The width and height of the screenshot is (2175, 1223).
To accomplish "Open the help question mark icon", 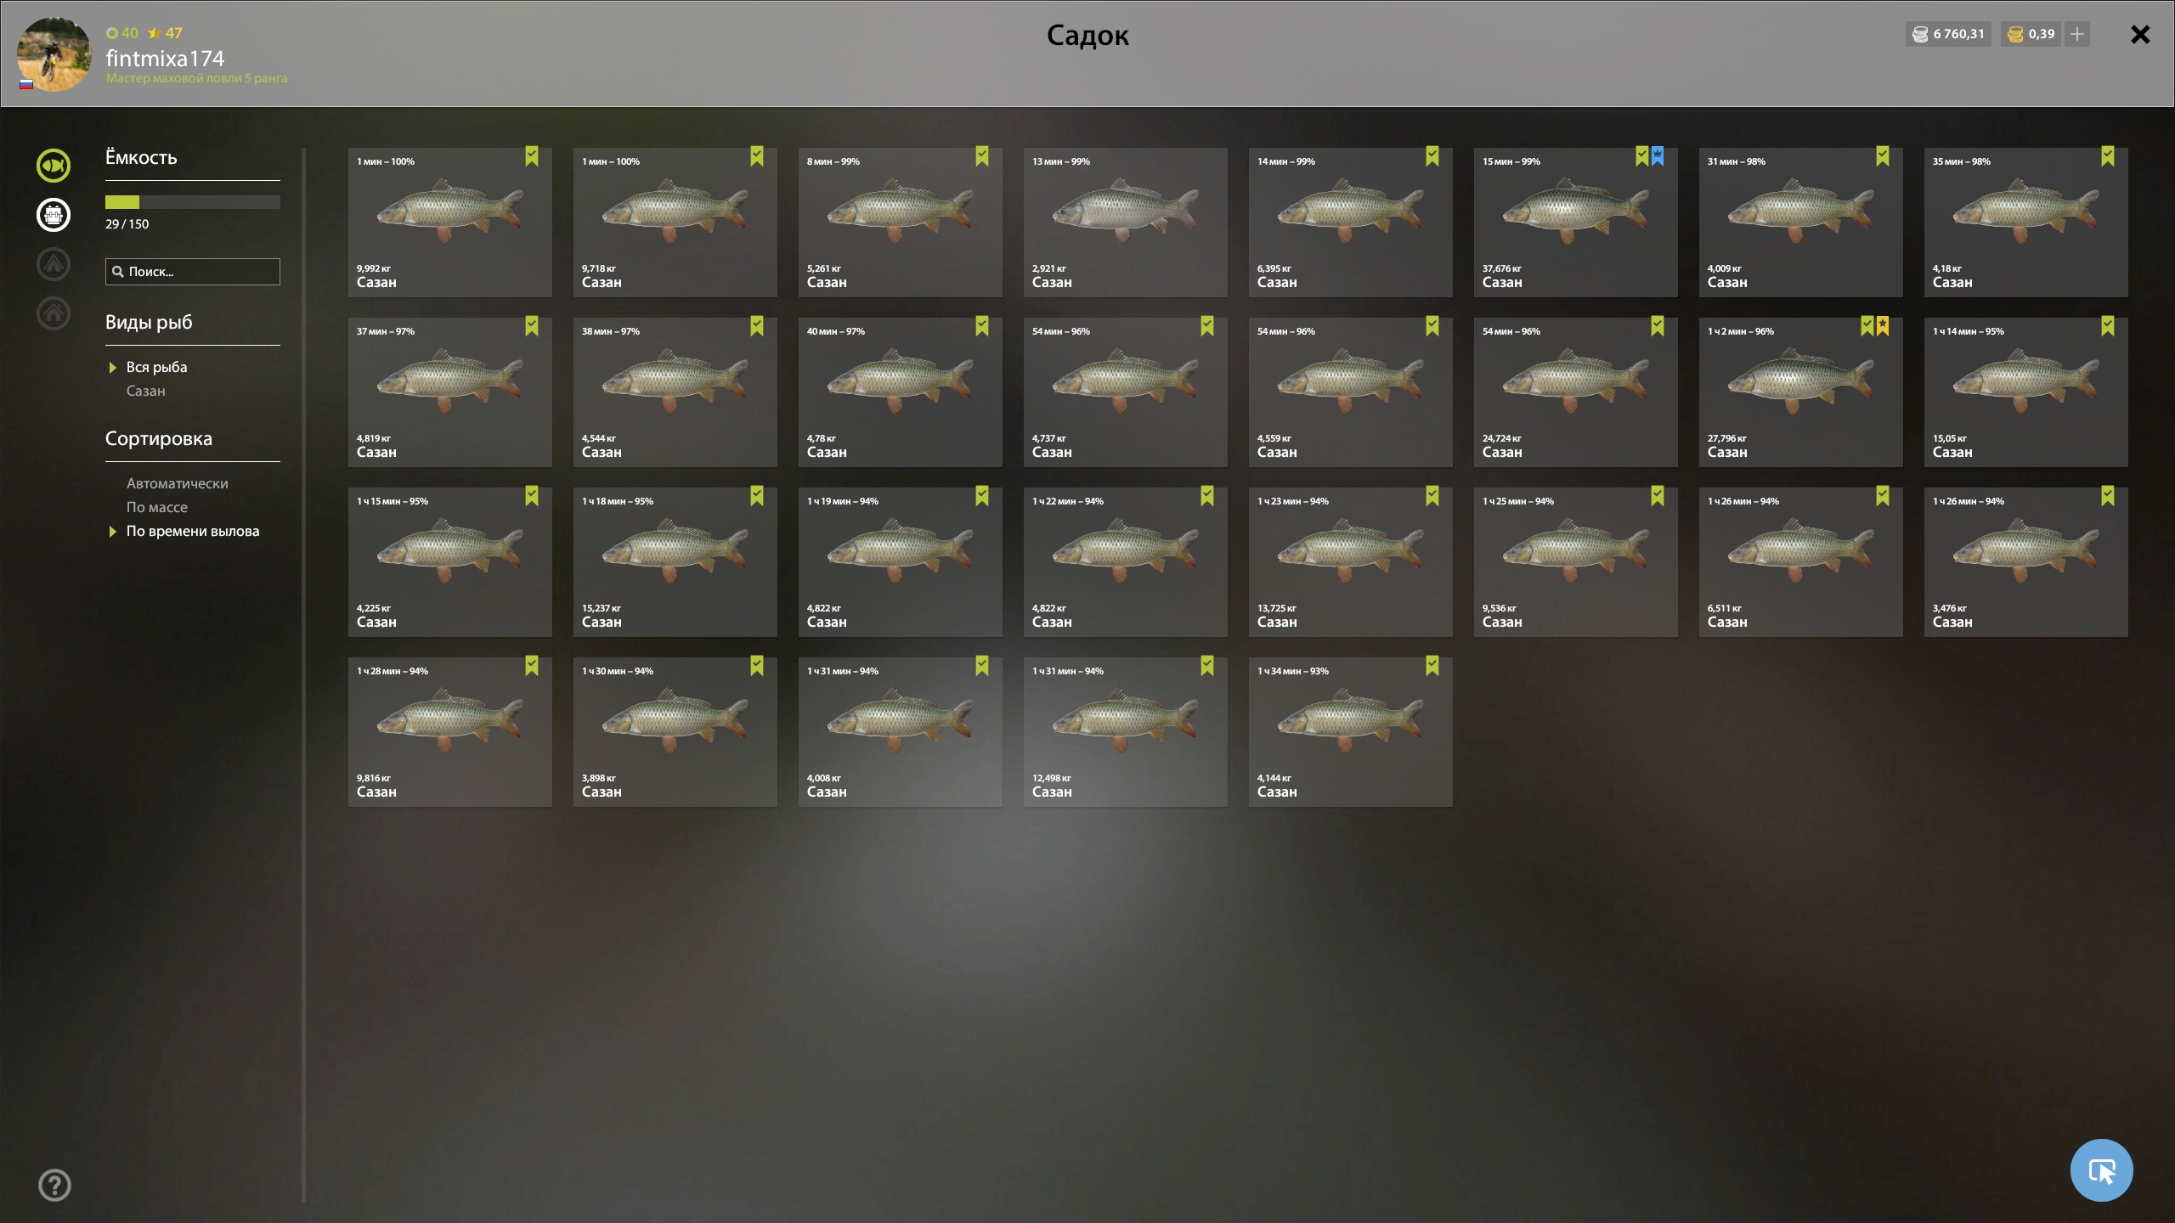I will pyautogui.click(x=55, y=1186).
